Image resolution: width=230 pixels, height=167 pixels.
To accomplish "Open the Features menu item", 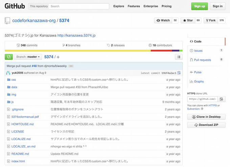I will [x=134, y=6].
